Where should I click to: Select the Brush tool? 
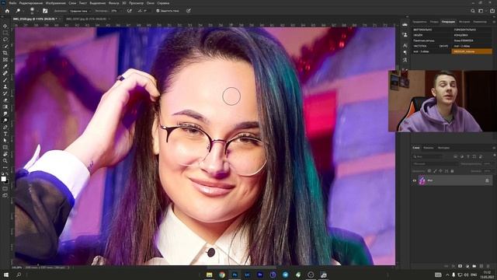point(5,80)
